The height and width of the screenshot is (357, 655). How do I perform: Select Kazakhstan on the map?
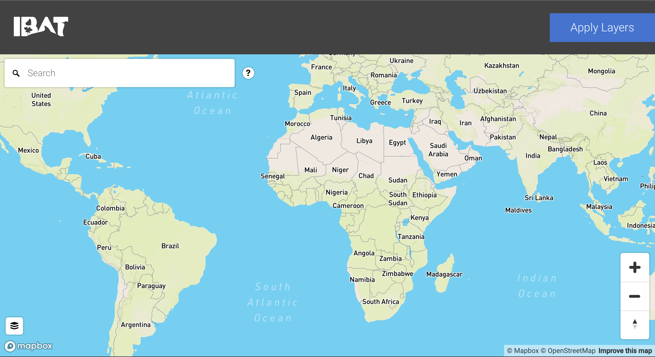tap(502, 66)
